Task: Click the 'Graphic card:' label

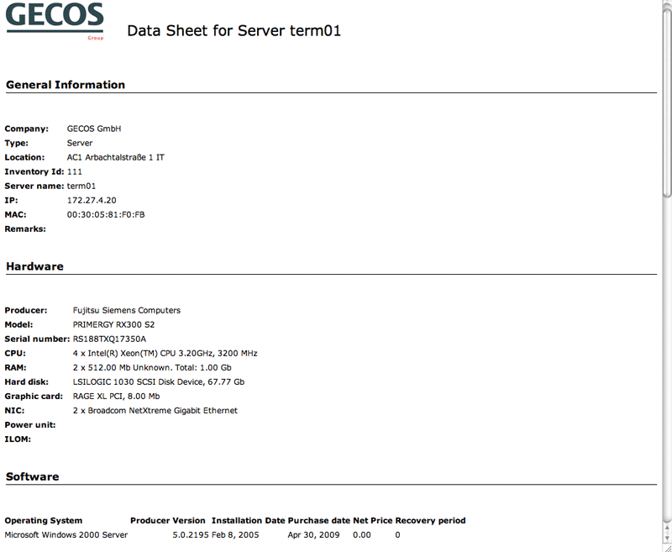Action: point(34,397)
